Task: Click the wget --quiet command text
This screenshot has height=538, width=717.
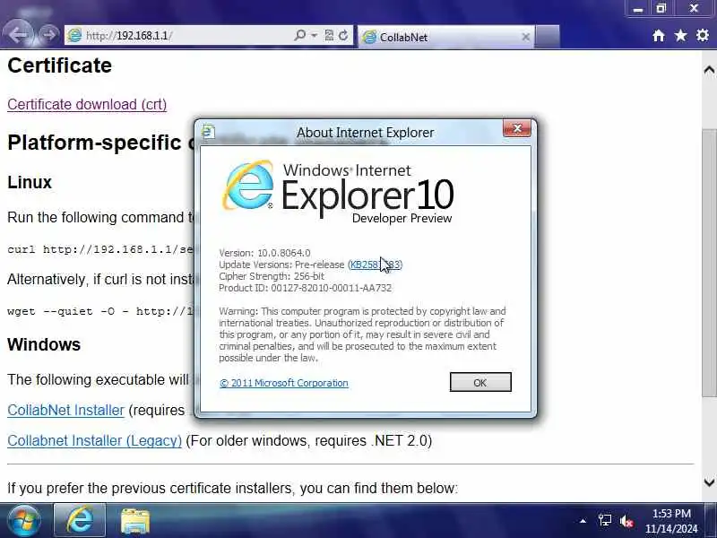Action: tap(100, 311)
